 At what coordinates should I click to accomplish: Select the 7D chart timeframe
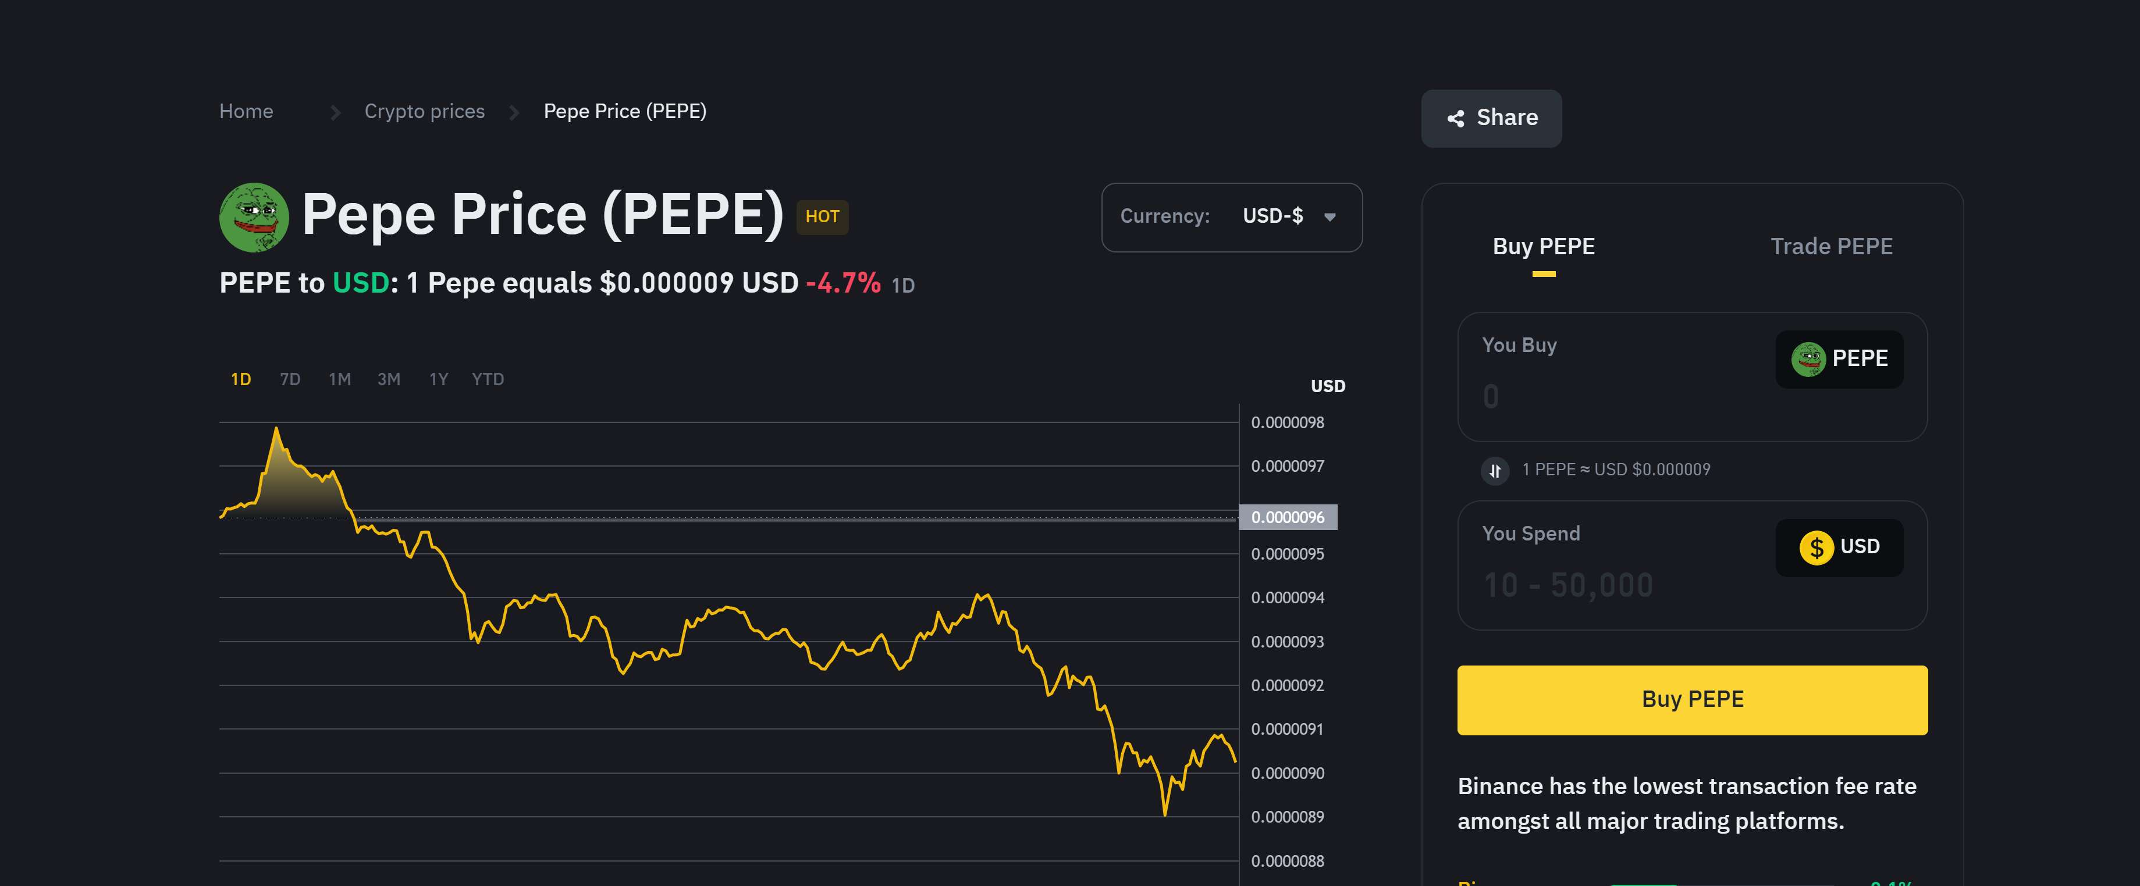coord(290,379)
